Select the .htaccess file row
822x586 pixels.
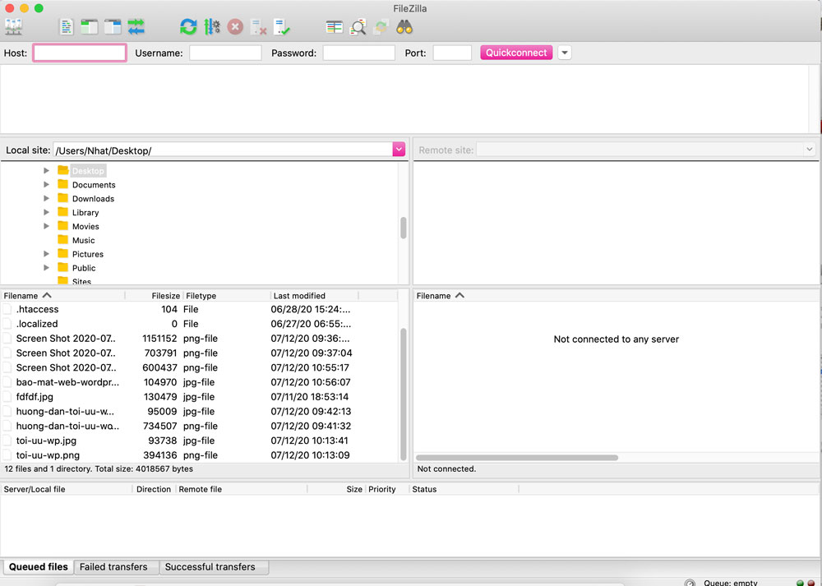(199, 309)
